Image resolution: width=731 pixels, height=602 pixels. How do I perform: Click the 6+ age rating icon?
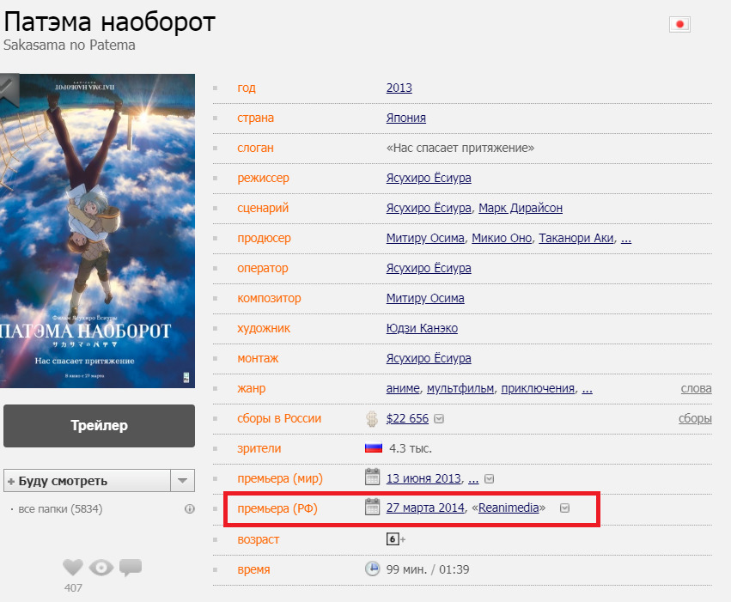[x=395, y=539]
